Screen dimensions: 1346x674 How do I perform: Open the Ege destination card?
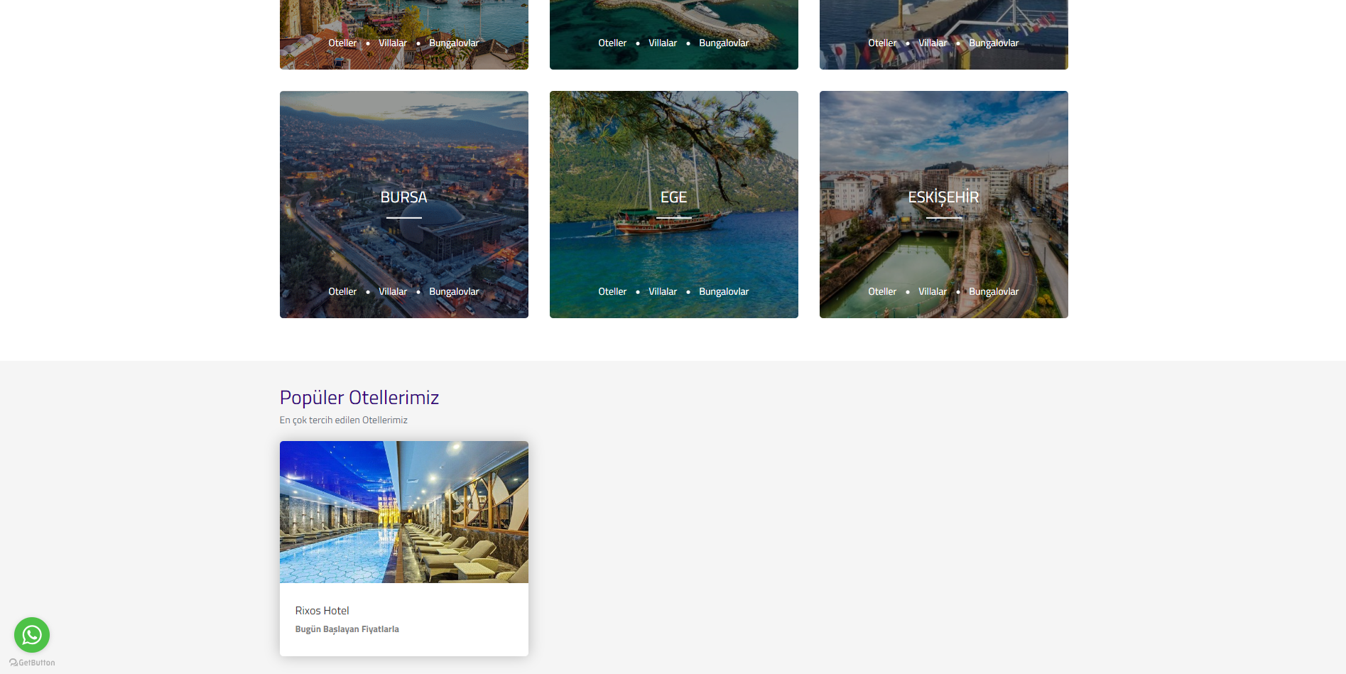point(673,197)
